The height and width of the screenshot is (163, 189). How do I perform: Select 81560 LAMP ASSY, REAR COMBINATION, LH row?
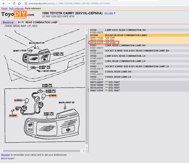pos(139,56)
